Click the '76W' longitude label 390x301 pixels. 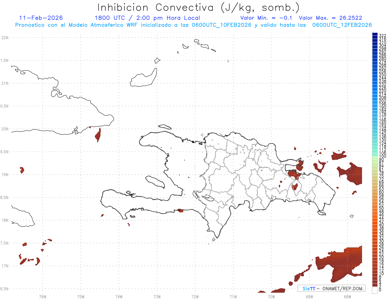tap(43, 296)
